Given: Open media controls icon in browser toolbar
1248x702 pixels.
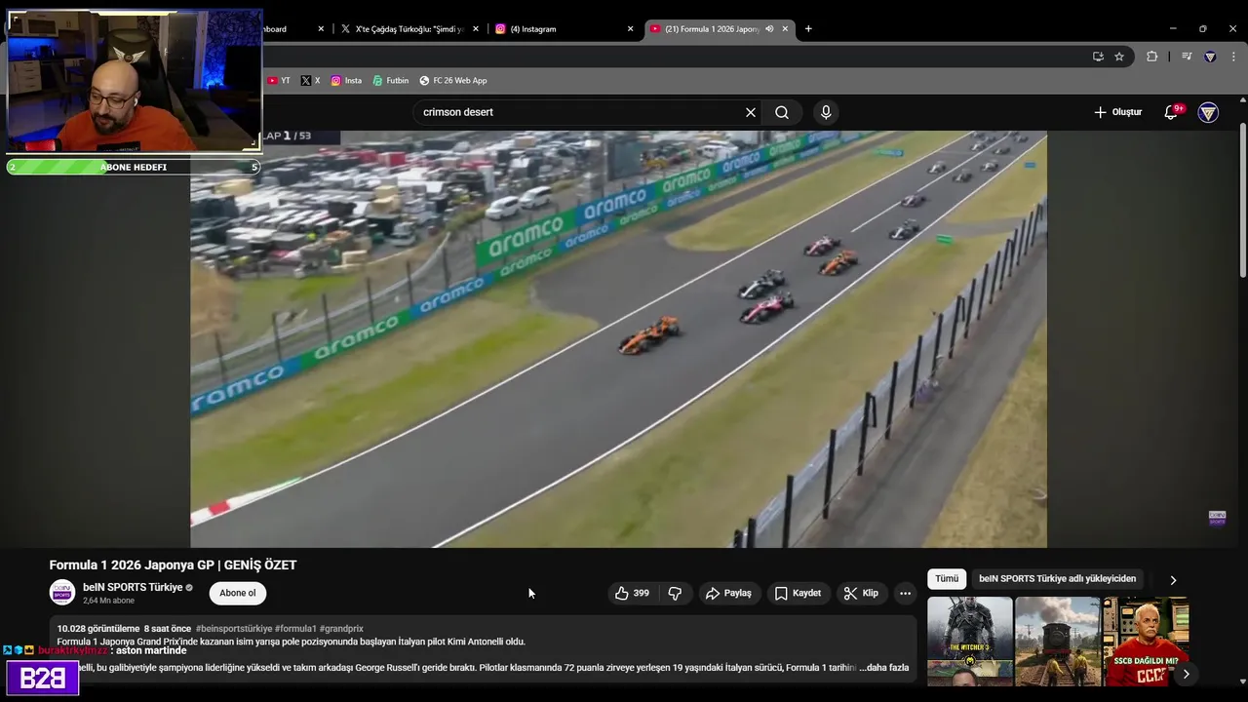Looking at the screenshot, I should click(1187, 57).
